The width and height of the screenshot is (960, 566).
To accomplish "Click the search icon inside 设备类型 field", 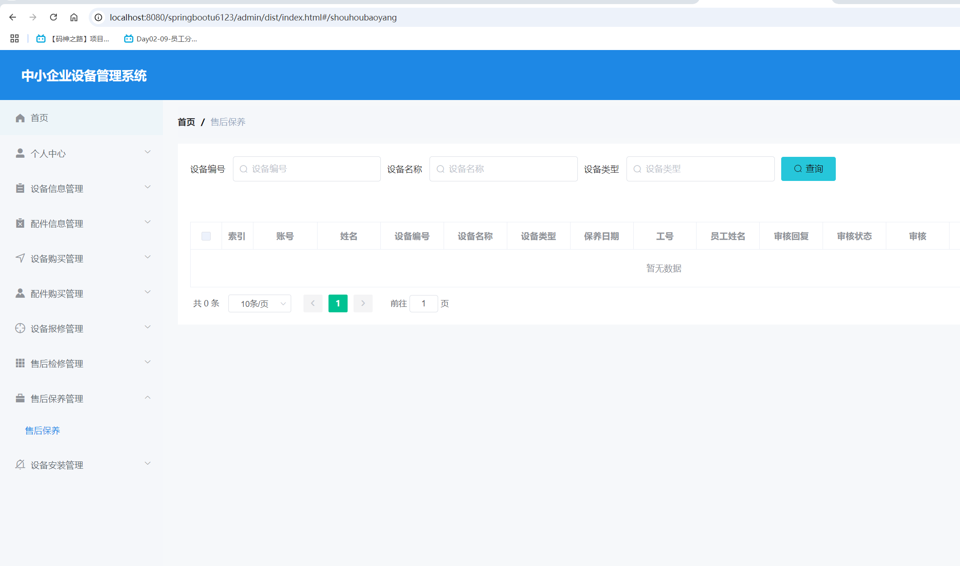I will point(637,169).
